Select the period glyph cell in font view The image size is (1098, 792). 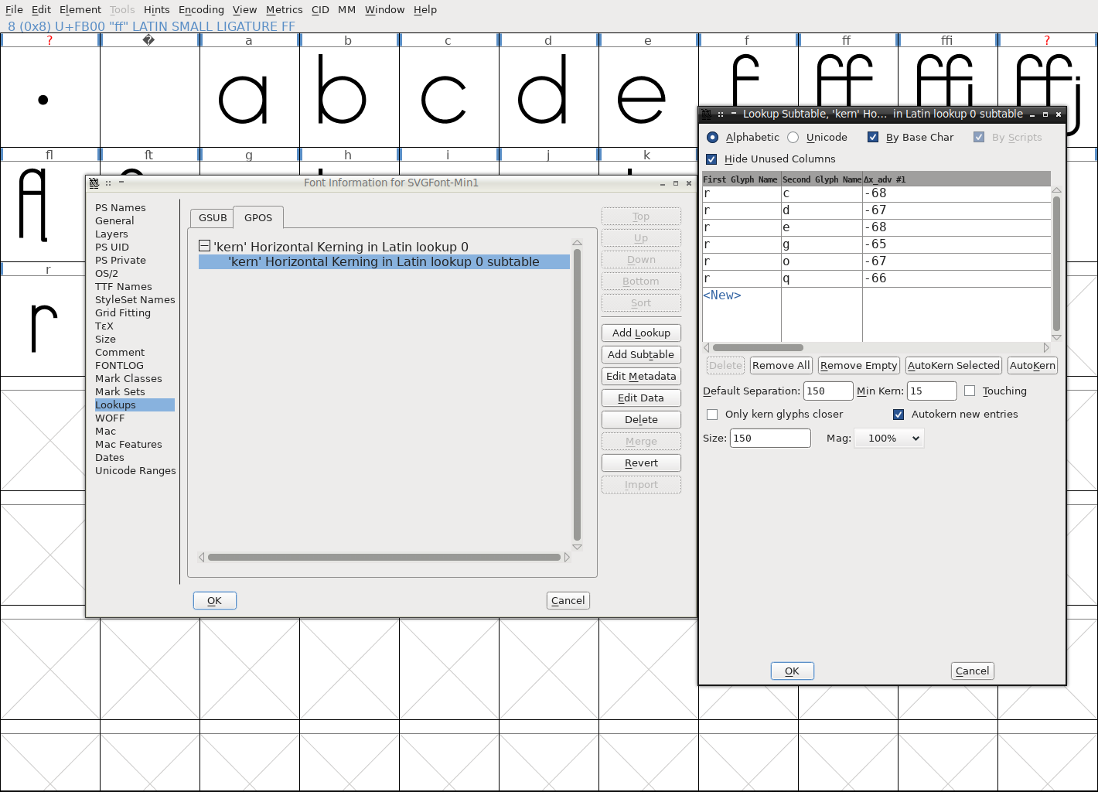click(x=50, y=97)
